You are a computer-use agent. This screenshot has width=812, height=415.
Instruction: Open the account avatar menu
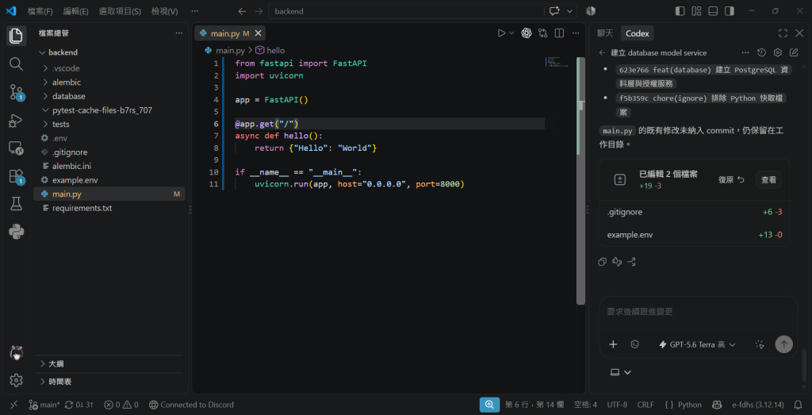pos(16,353)
